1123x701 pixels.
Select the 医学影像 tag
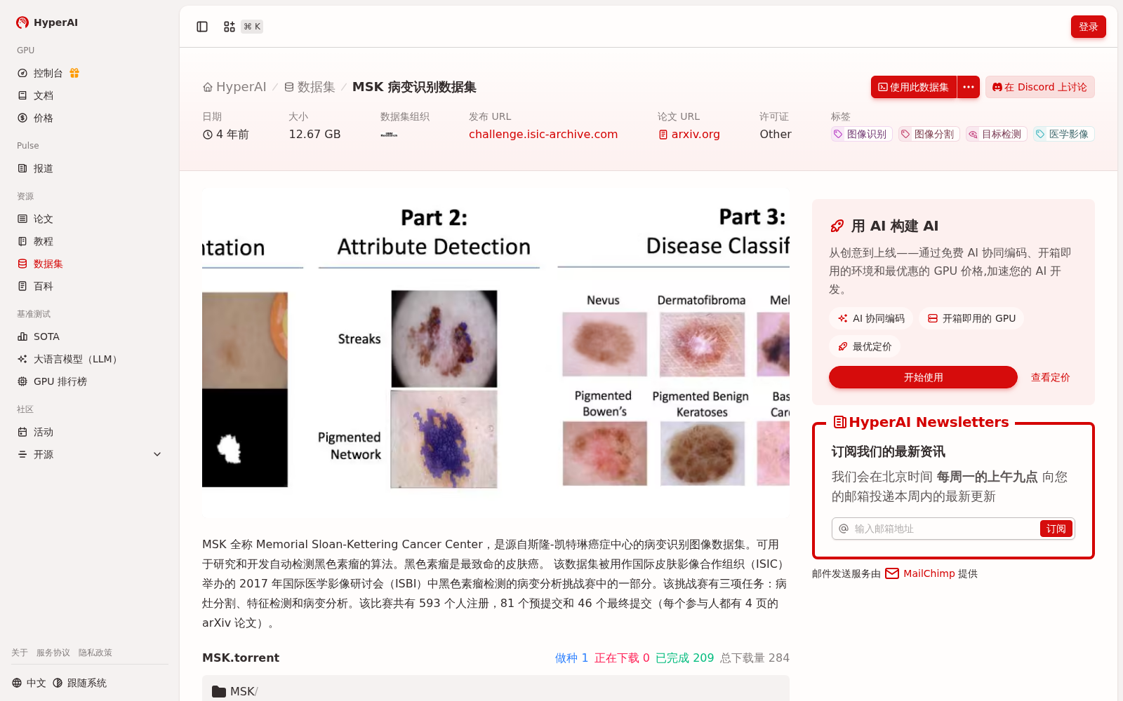(1063, 134)
